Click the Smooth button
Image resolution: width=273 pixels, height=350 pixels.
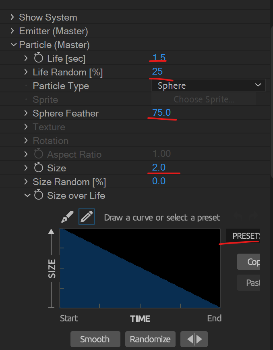(x=95, y=339)
